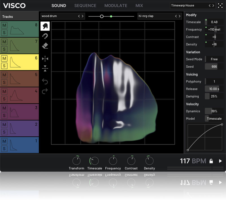Open the Timewarp House preset menu

pos(189,6)
